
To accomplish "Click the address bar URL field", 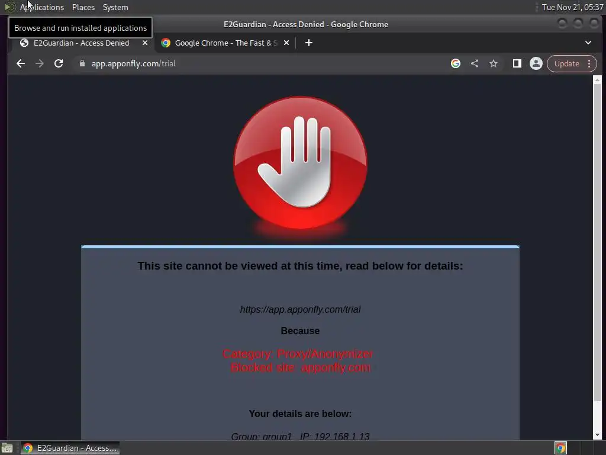I will coord(263,63).
